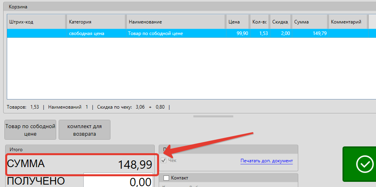Select the свободная цена category cell
376x187 pixels.
pyautogui.click(x=96, y=33)
